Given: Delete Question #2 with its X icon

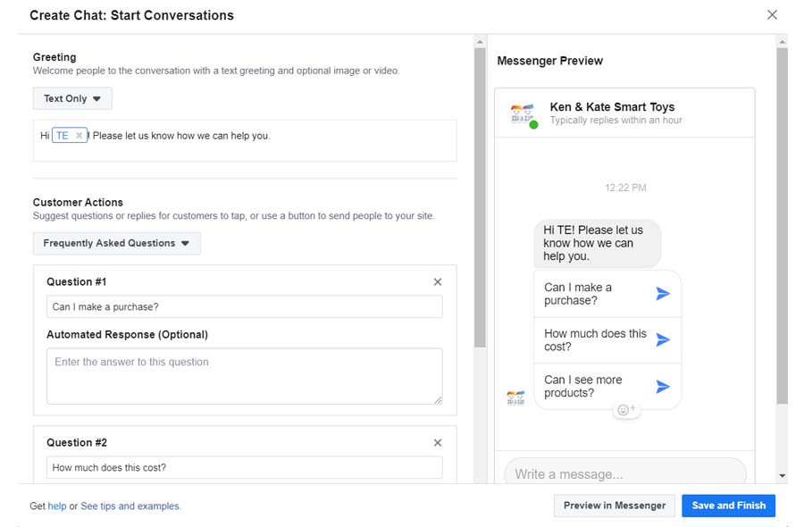Looking at the screenshot, I should pyautogui.click(x=438, y=442).
